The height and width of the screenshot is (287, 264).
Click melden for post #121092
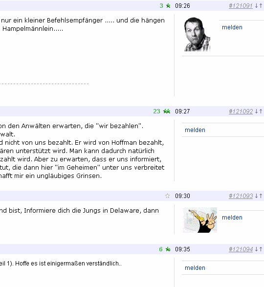(x=195, y=130)
